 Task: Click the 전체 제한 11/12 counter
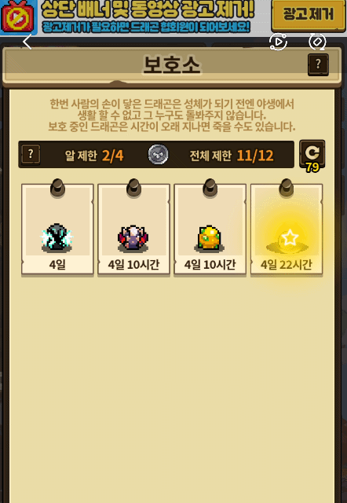coord(232,156)
